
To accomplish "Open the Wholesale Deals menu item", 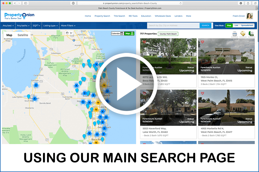I will click(163, 16).
